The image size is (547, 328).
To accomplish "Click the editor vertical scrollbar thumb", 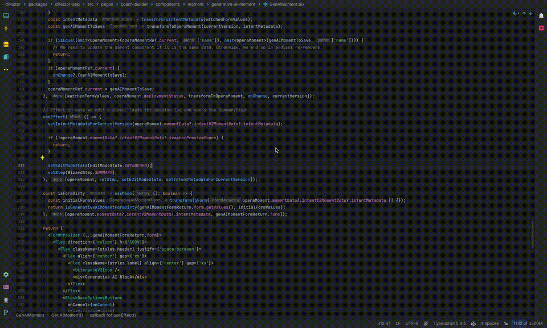I will (x=532, y=234).
